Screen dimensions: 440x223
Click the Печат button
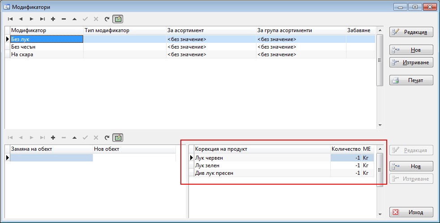411,80
